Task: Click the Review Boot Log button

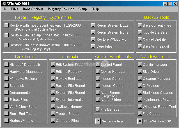Action: [x=53, y=78]
